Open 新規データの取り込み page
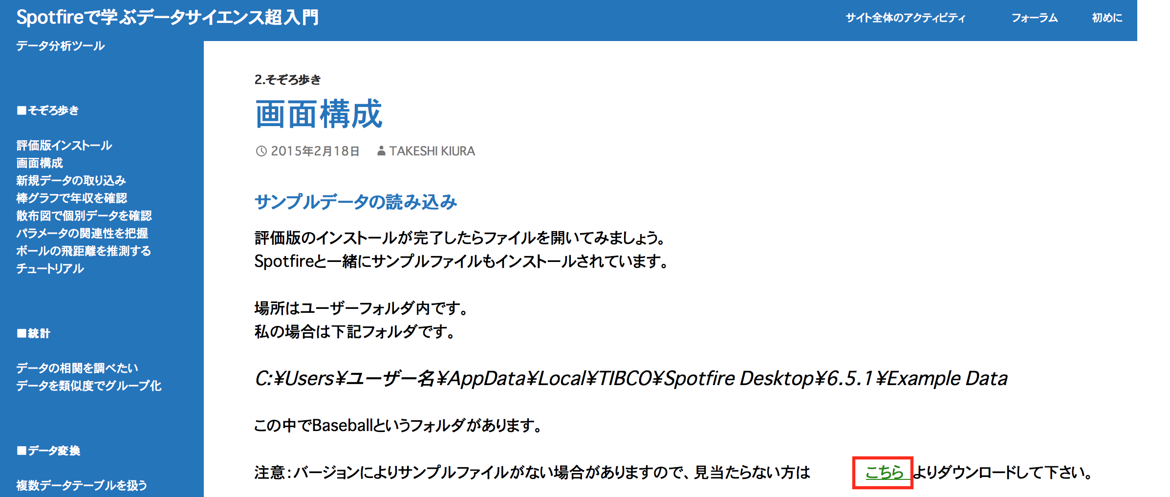1170x497 pixels. (71, 181)
